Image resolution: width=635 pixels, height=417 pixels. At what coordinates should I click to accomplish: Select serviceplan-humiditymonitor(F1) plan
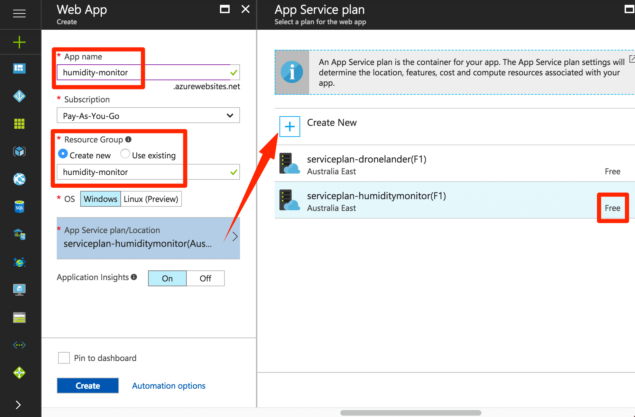[455, 200]
